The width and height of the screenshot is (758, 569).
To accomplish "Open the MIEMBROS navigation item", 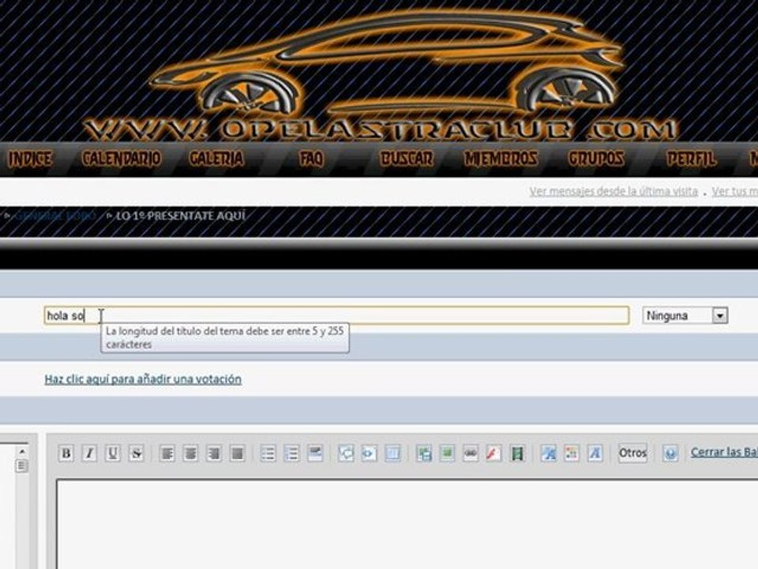I will point(501,159).
